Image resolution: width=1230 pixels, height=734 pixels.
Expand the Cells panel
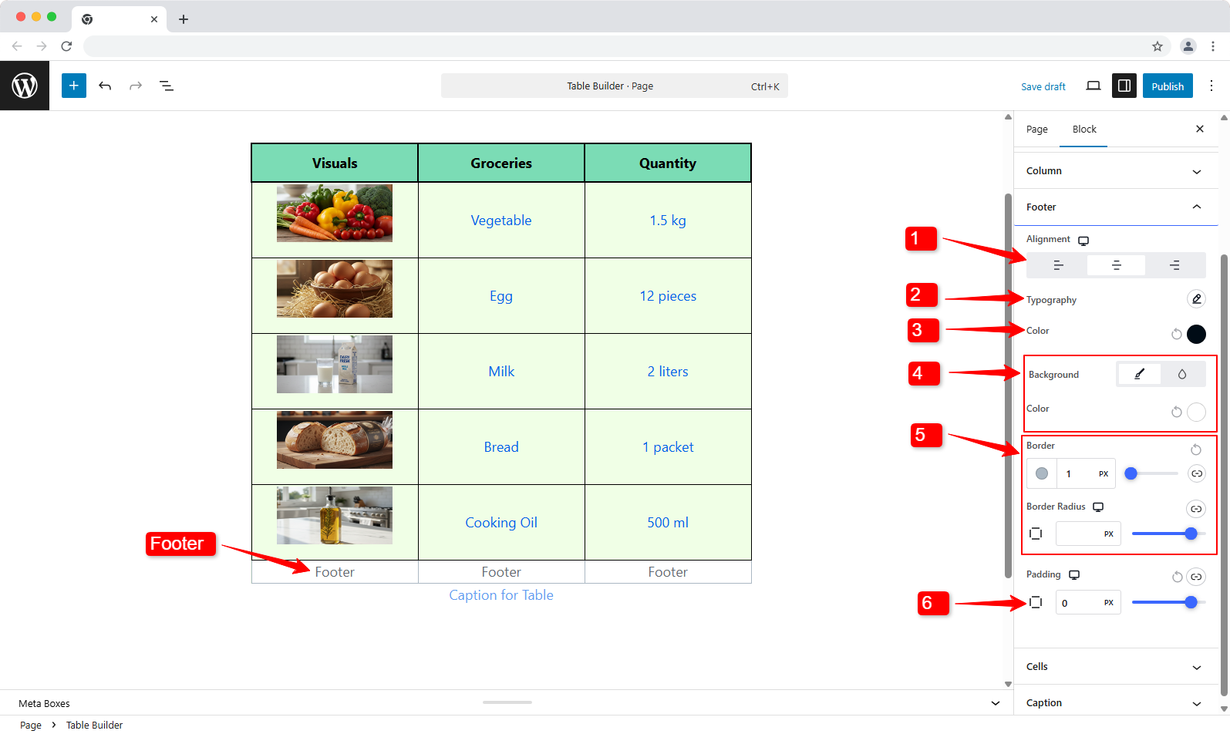pyautogui.click(x=1115, y=667)
